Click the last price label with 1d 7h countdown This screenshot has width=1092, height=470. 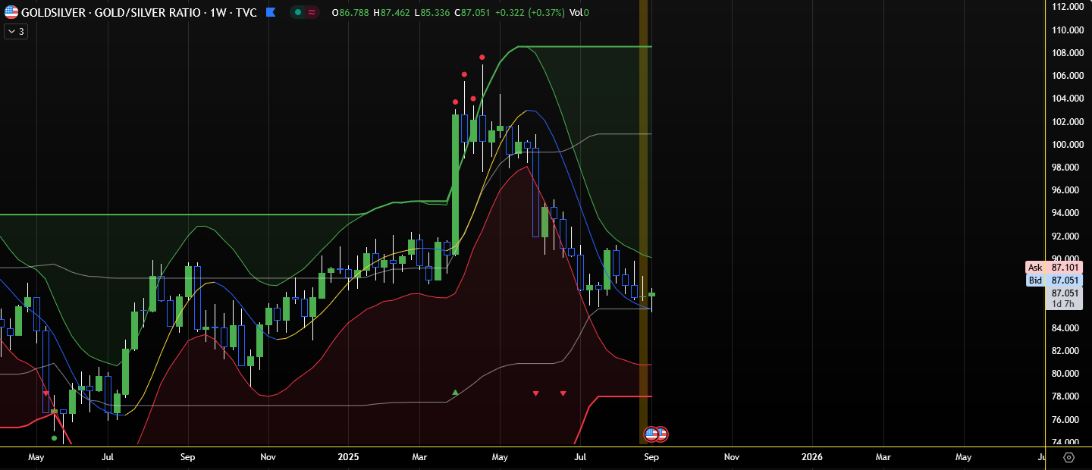tap(1065, 299)
